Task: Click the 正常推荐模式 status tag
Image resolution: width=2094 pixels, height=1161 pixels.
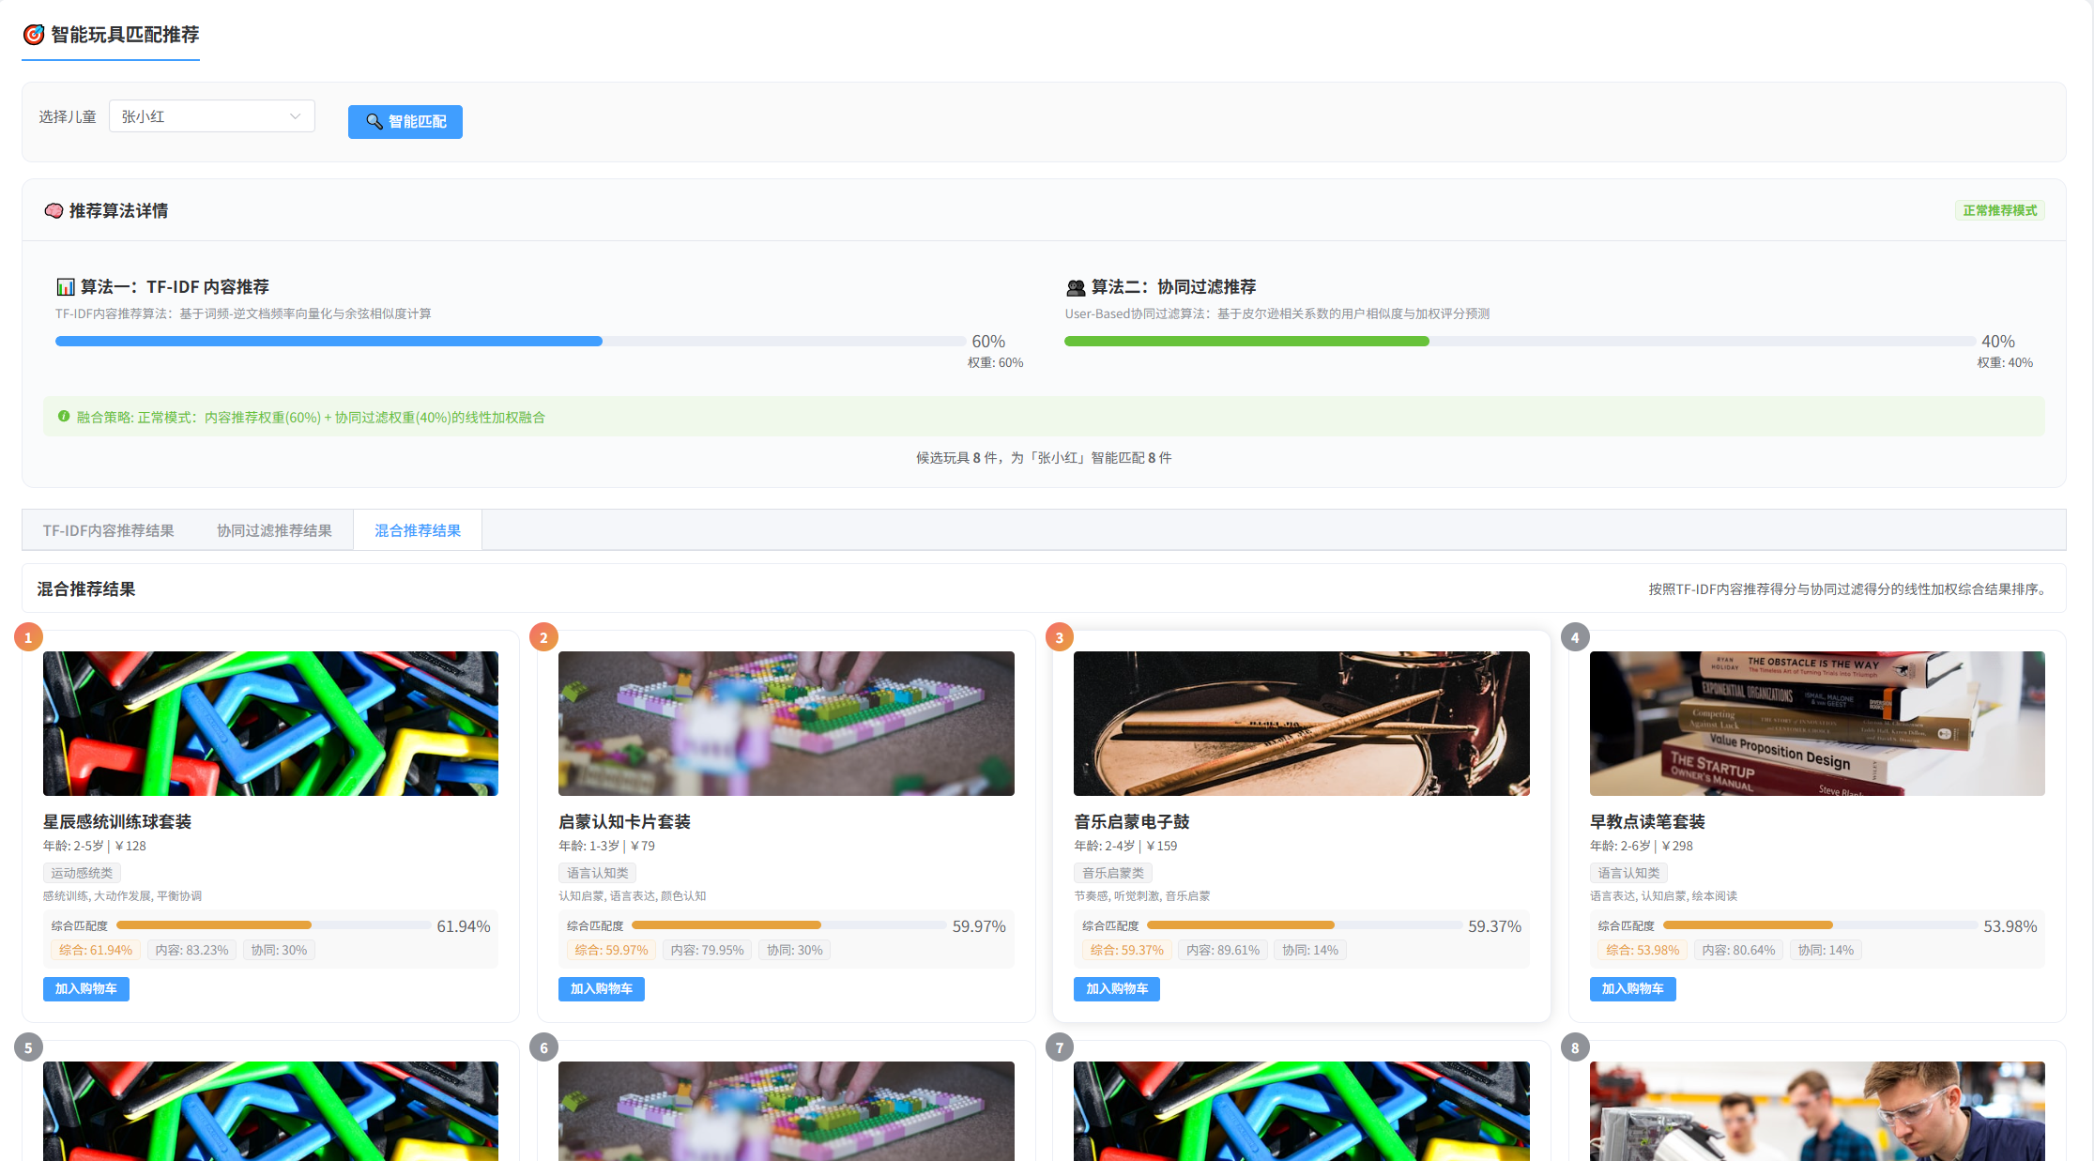Action: click(x=2000, y=210)
